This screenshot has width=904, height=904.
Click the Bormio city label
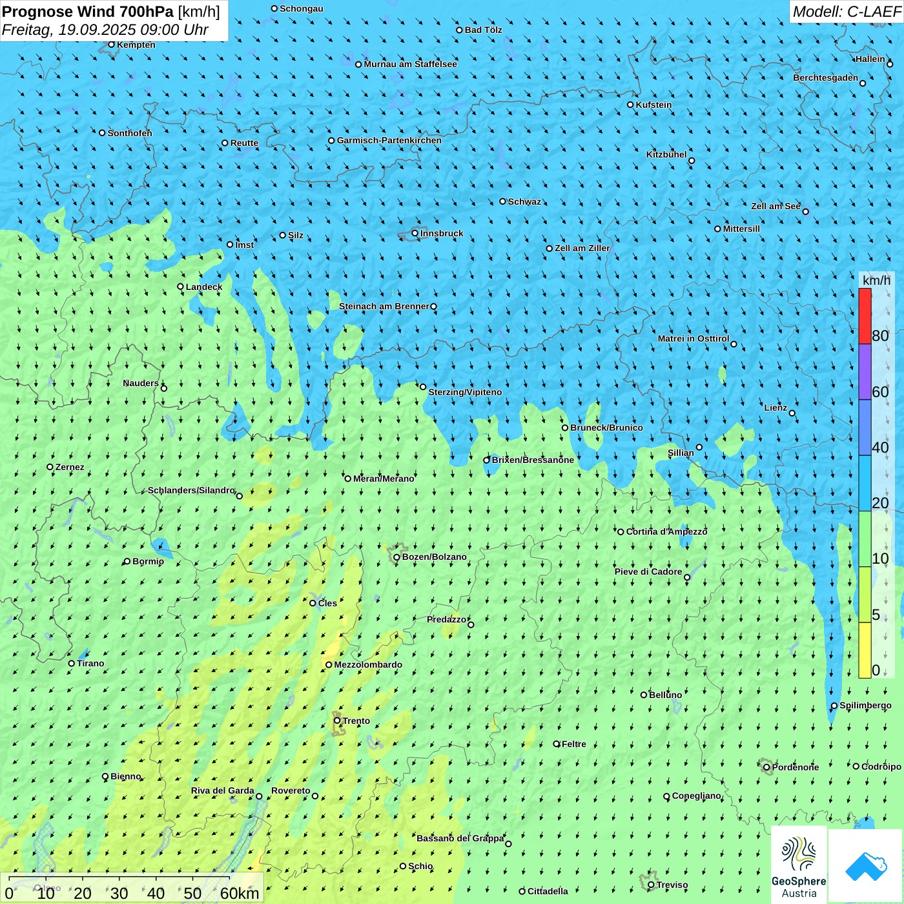tap(148, 561)
